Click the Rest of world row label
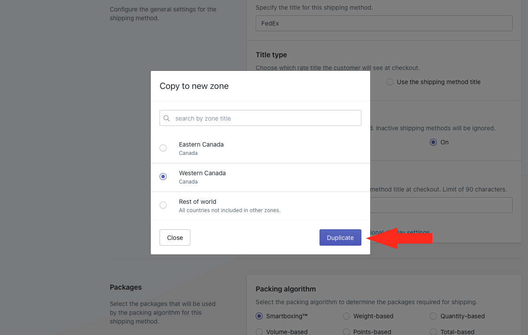This screenshot has width=528, height=335. pos(197,202)
